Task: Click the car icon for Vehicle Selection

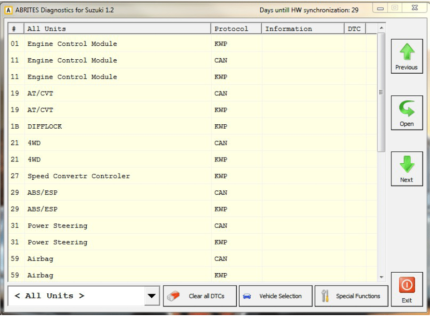Action: (x=247, y=296)
